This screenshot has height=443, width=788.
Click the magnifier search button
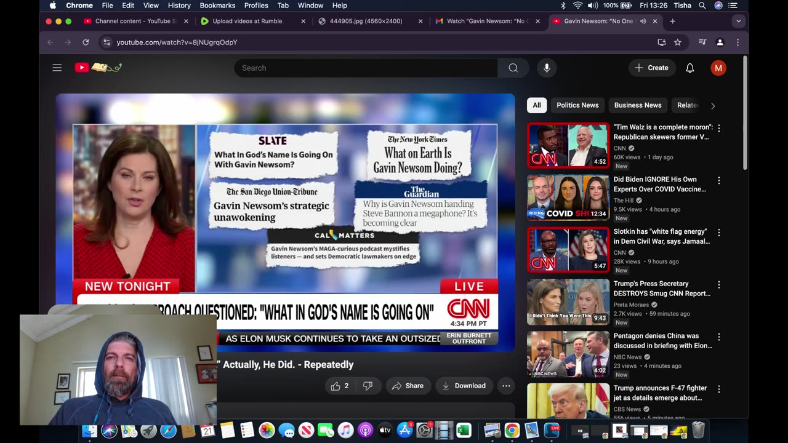[x=513, y=68]
